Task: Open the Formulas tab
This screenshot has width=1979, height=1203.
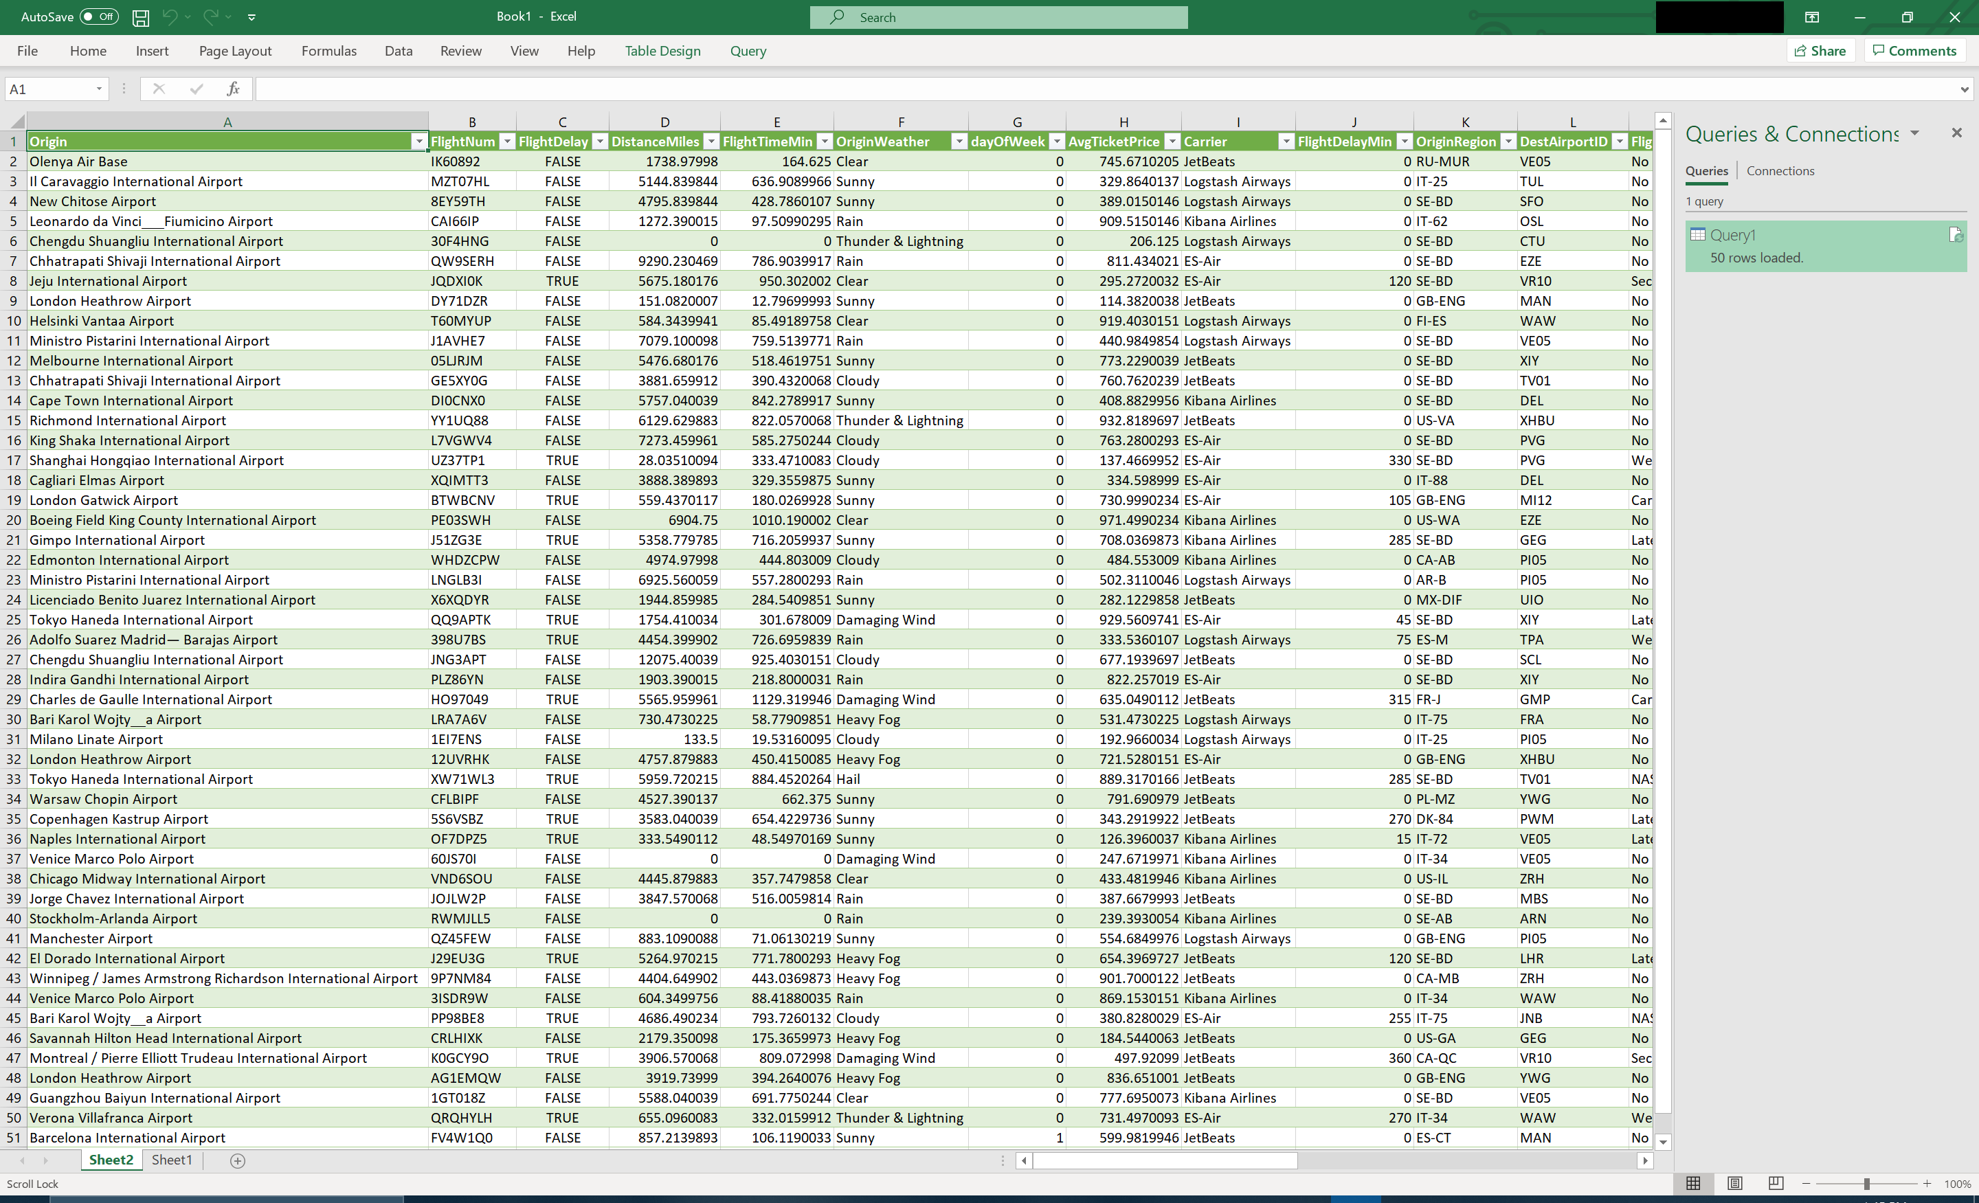Action: [329, 51]
